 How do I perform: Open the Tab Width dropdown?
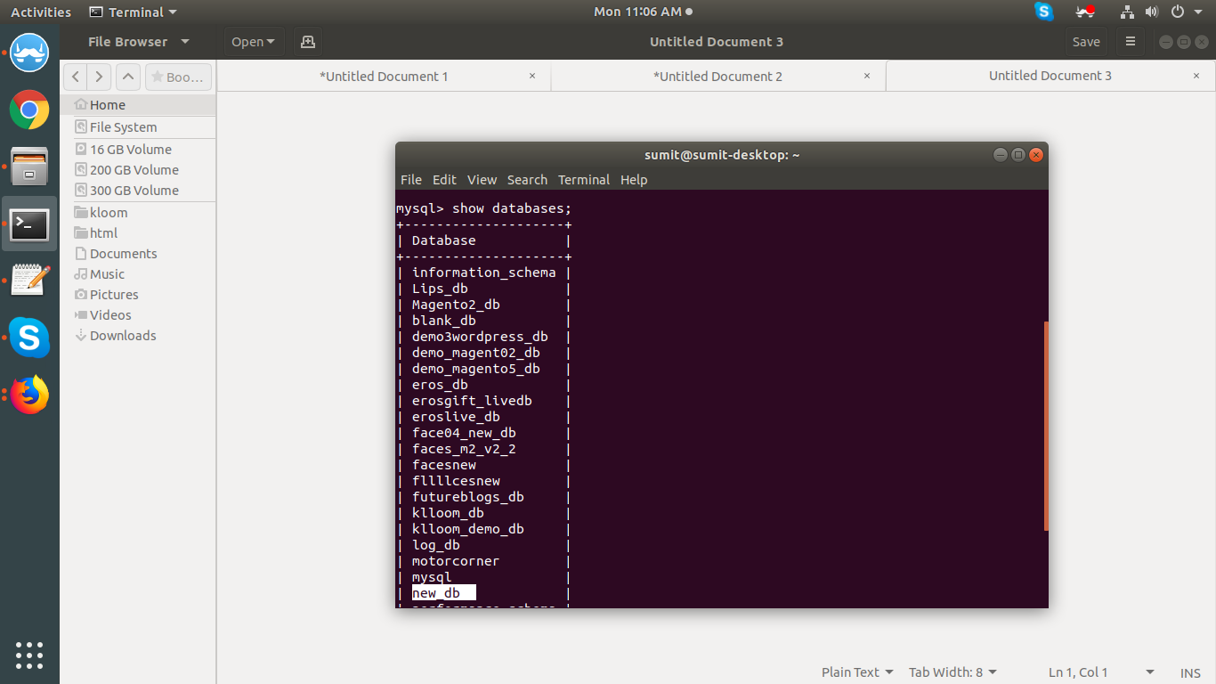[953, 672]
